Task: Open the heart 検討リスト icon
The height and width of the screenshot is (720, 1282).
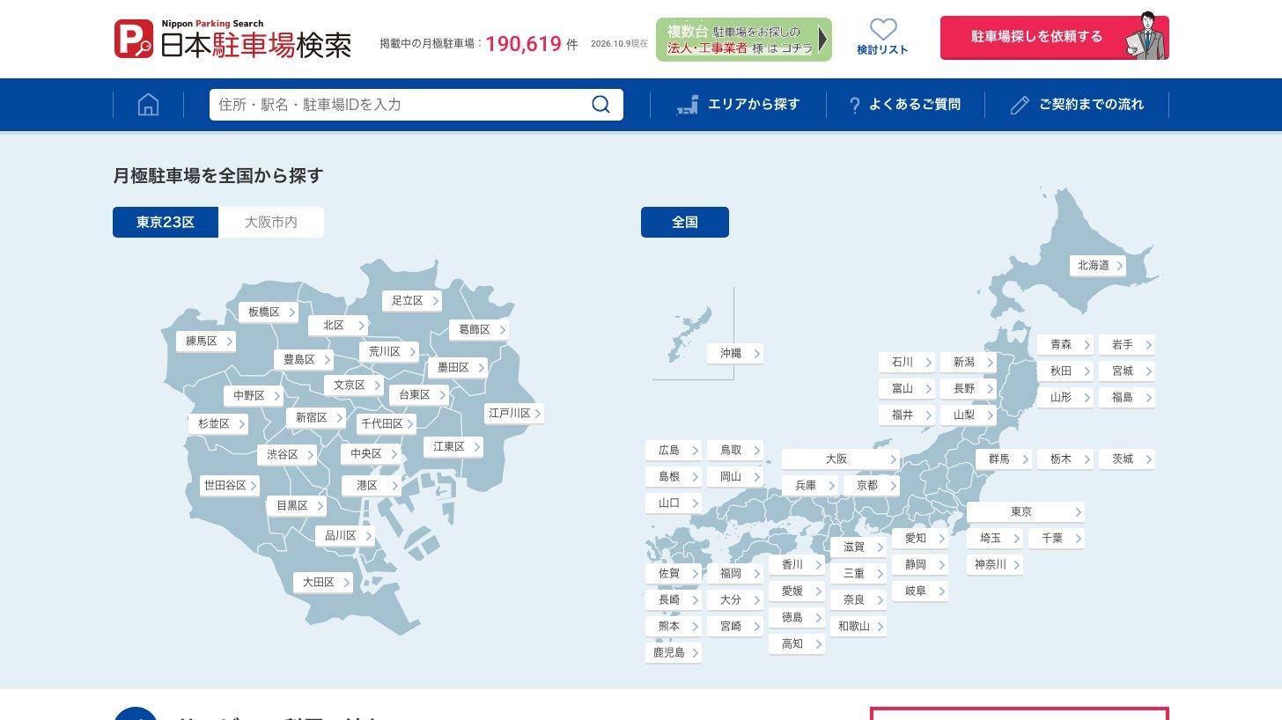Action: click(882, 37)
